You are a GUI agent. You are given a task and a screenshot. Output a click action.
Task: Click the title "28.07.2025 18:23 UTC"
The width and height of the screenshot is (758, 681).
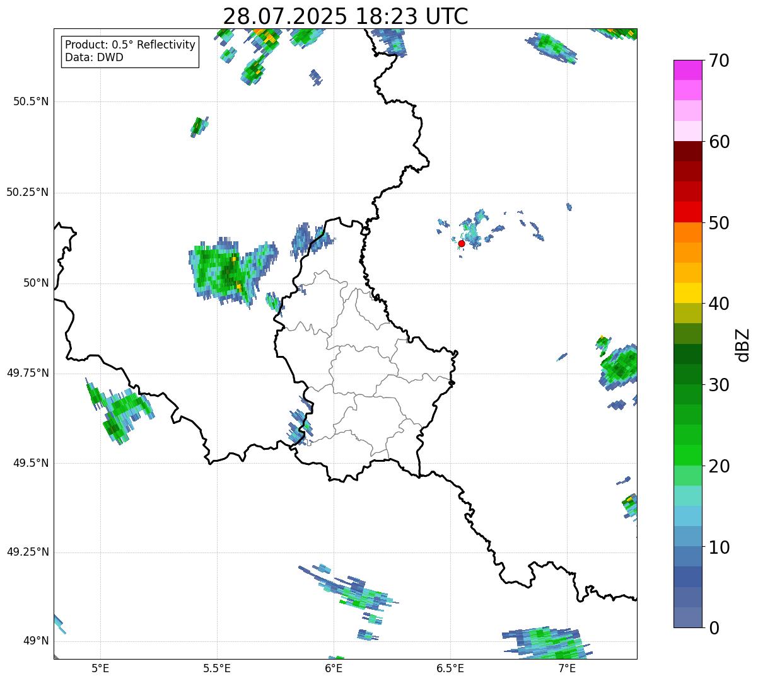click(x=346, y=16)
